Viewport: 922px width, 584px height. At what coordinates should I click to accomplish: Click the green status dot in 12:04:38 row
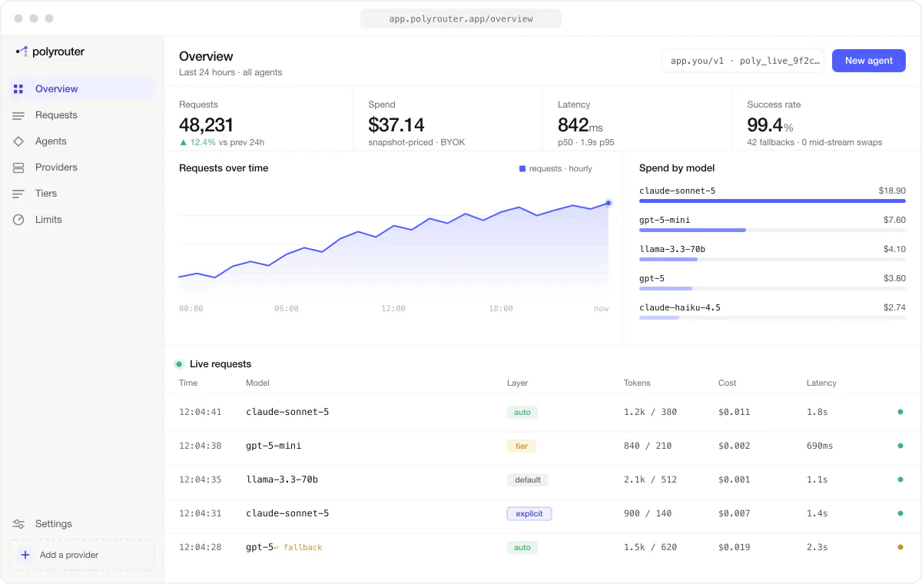click(x=900, y=446)
